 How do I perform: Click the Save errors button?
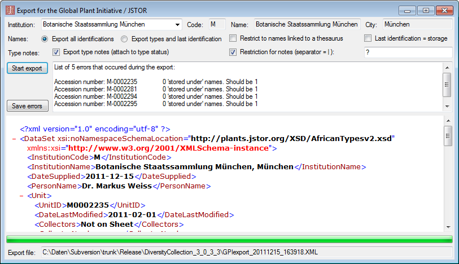[27, 106]
